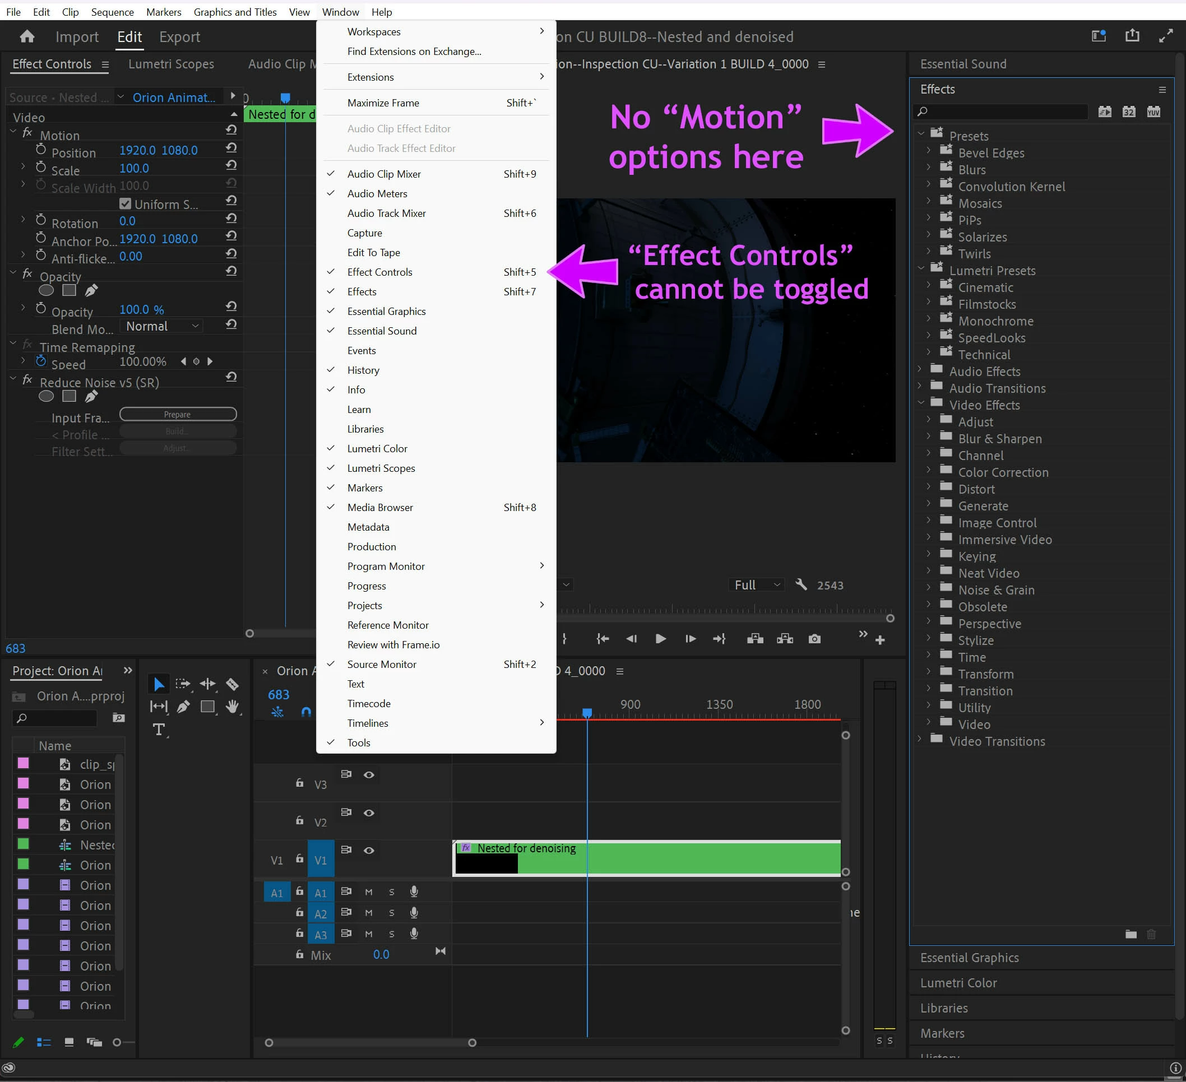This screenshot has width=1186, height=1082.
Task: Open the Export workspace
Action: pyautogui.click(x=179, y=37)
